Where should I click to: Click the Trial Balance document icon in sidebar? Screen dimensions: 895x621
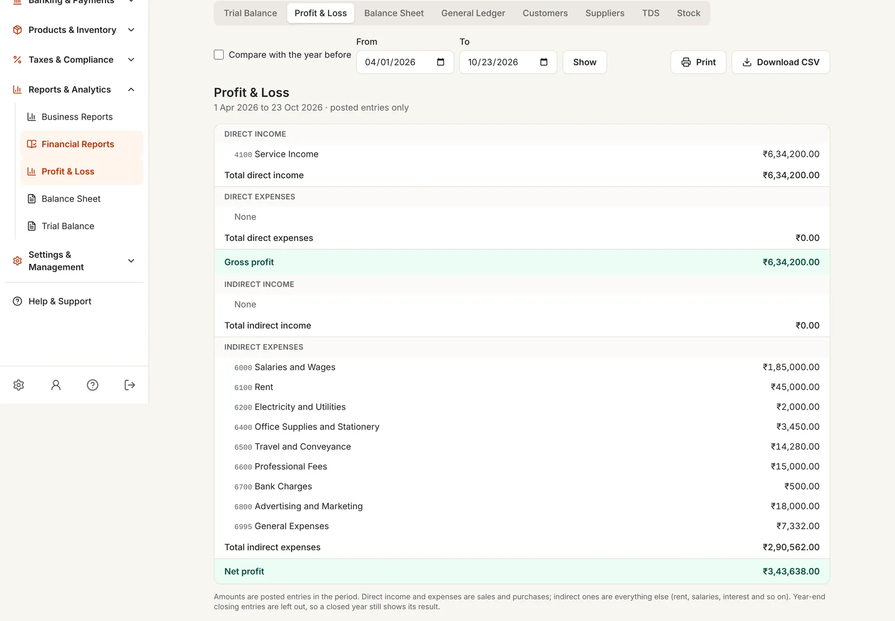32,226
